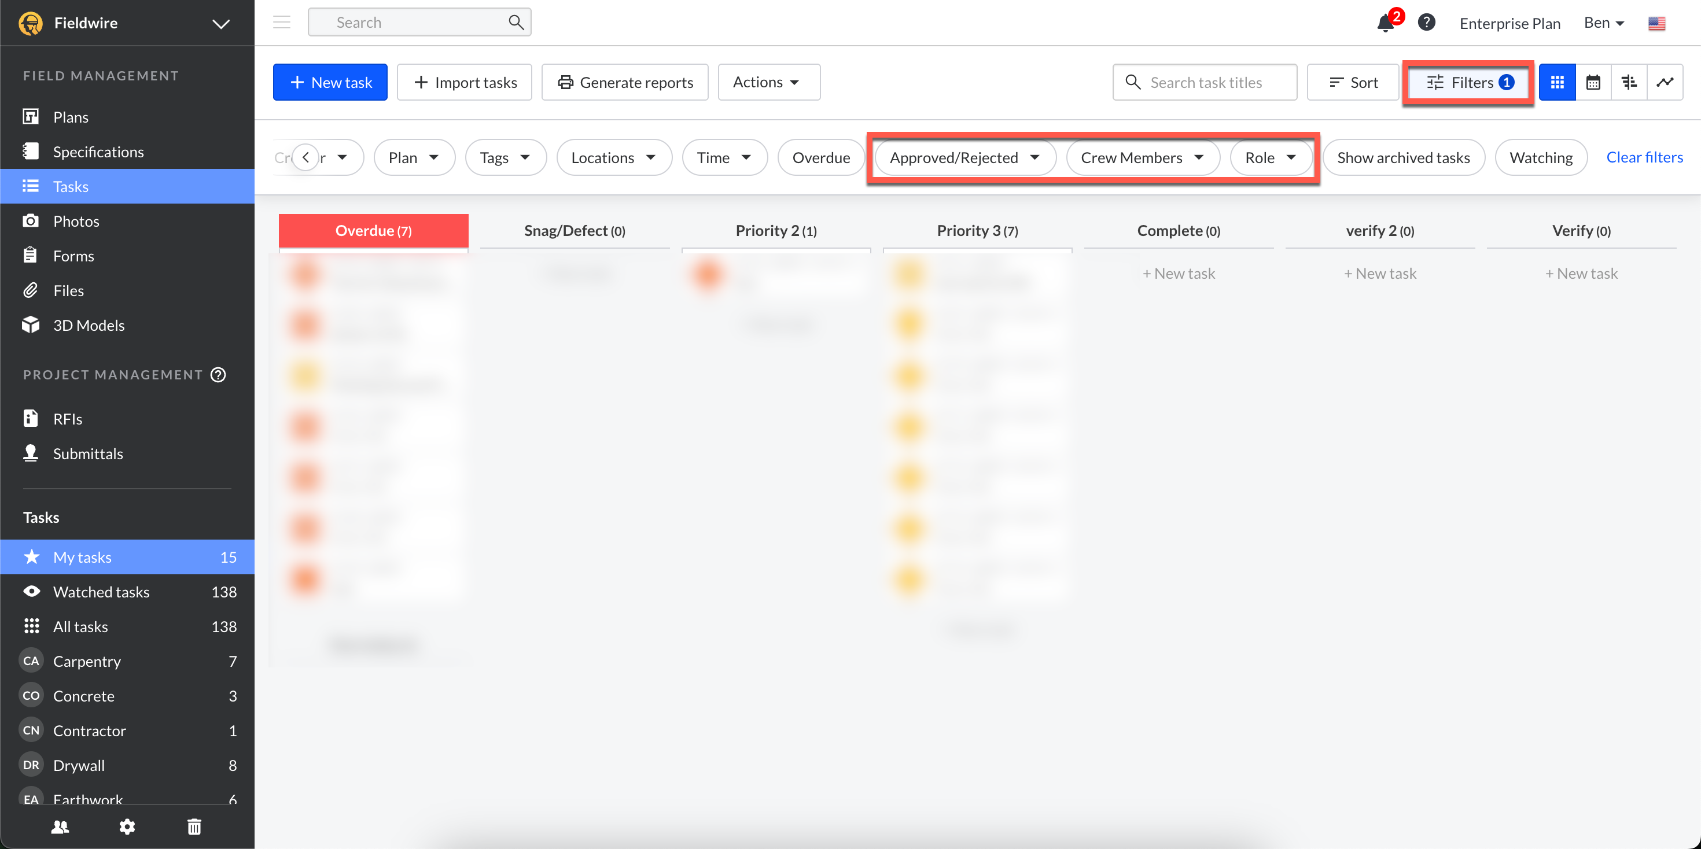
Task: Focus the top Search field
Action: coord(419,23)
